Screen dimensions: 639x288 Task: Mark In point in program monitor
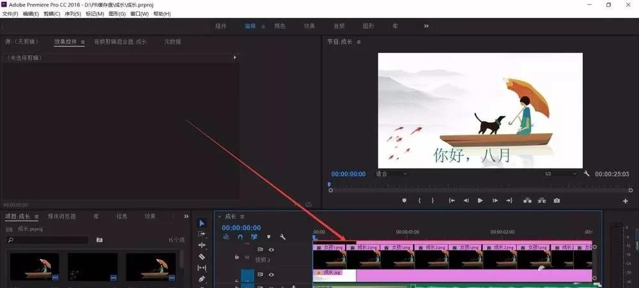tap(419, 201)
